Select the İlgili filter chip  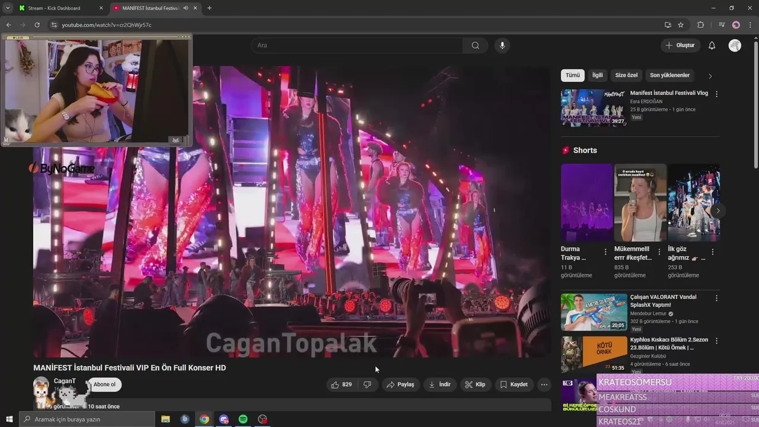(597, 75)
